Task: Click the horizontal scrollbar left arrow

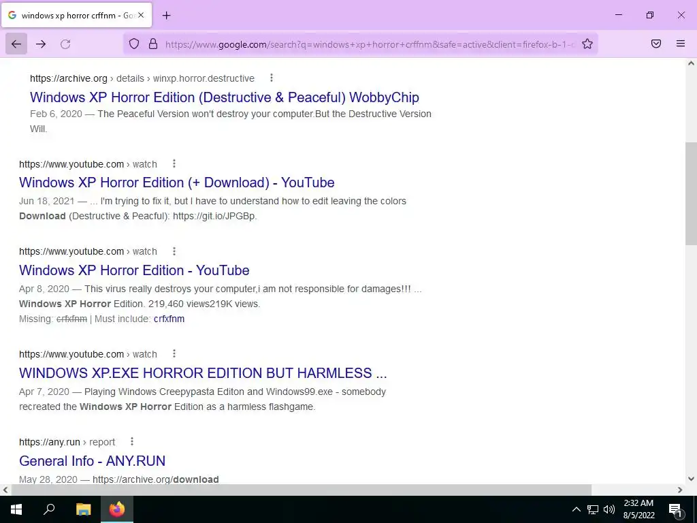Action: (x=5, y=490)
